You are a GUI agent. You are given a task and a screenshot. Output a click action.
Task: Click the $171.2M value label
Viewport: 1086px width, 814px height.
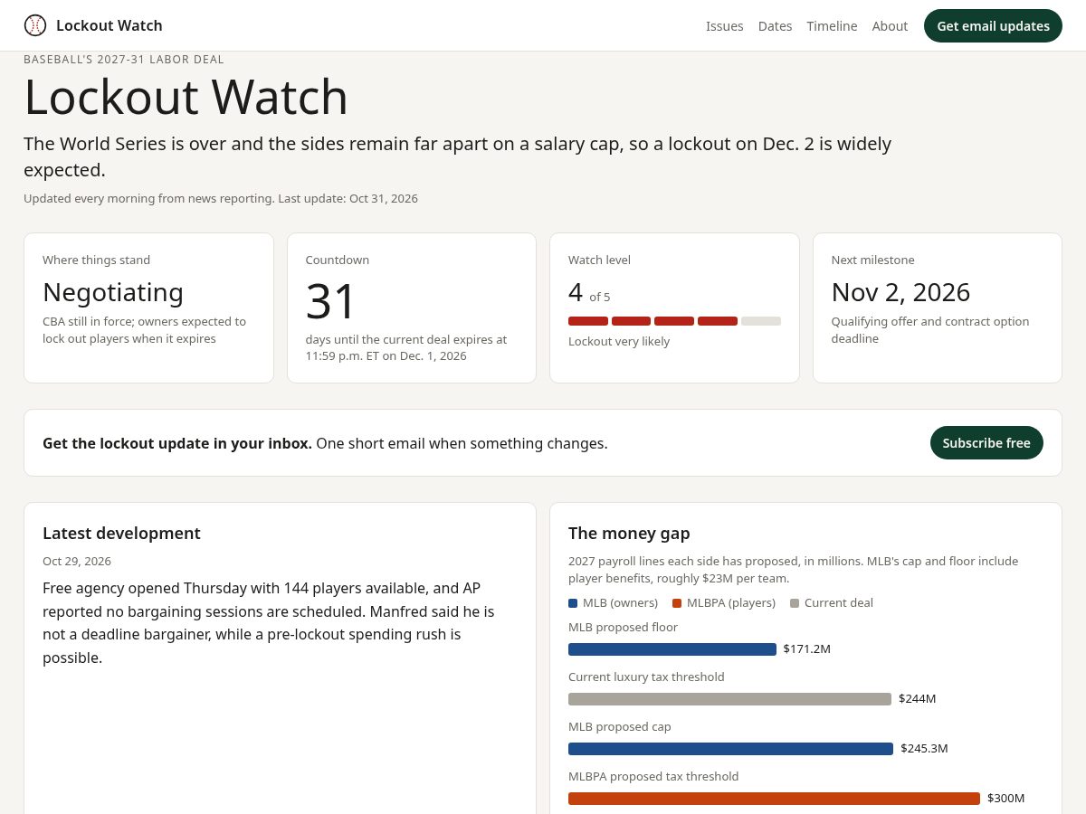tap(807, 649)
